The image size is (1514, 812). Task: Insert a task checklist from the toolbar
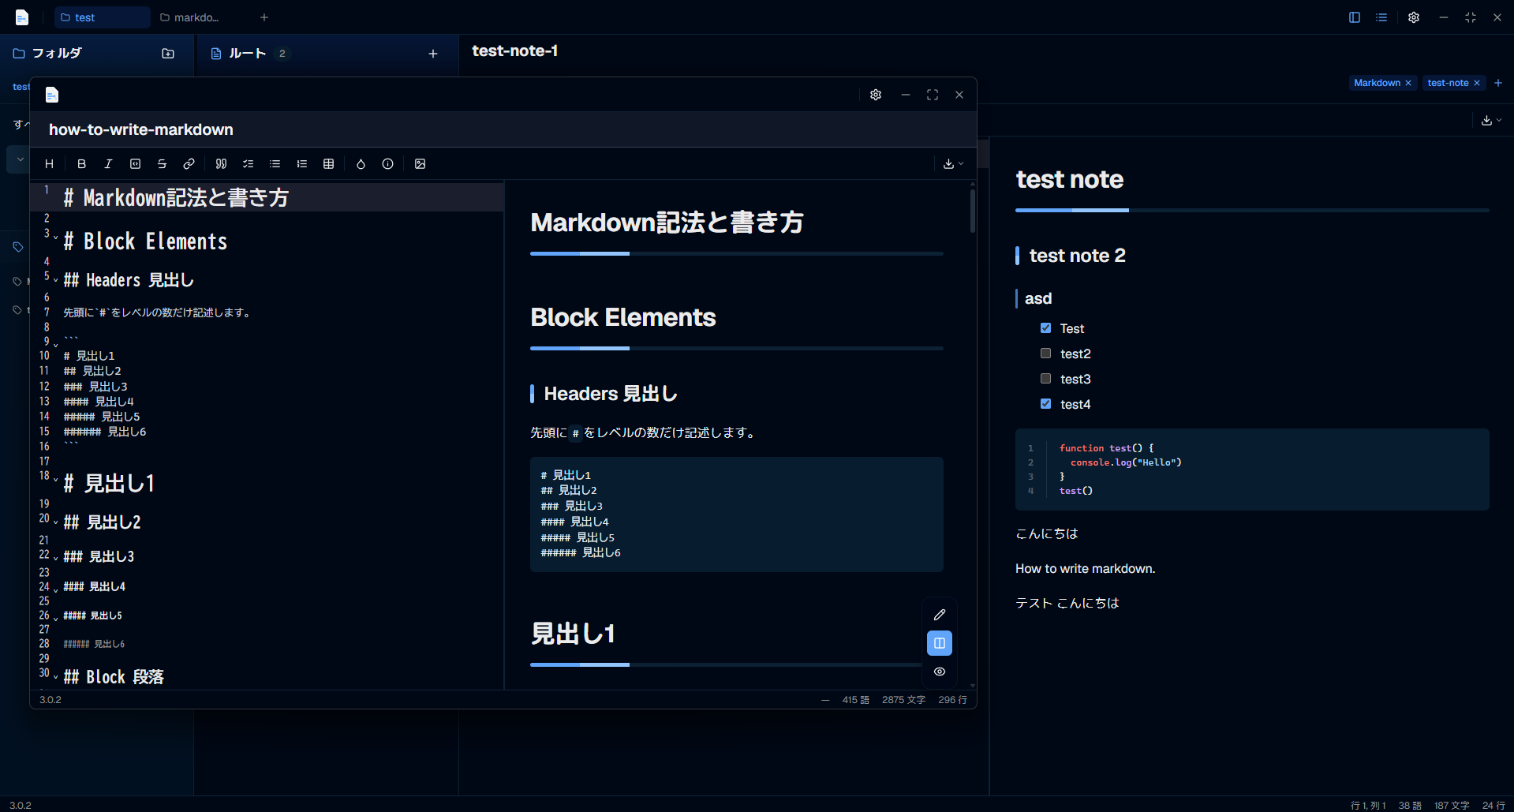coord(248,164)
